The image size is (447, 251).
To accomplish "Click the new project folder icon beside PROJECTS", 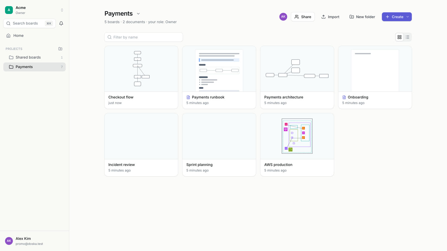I will [x=60, y=49].
